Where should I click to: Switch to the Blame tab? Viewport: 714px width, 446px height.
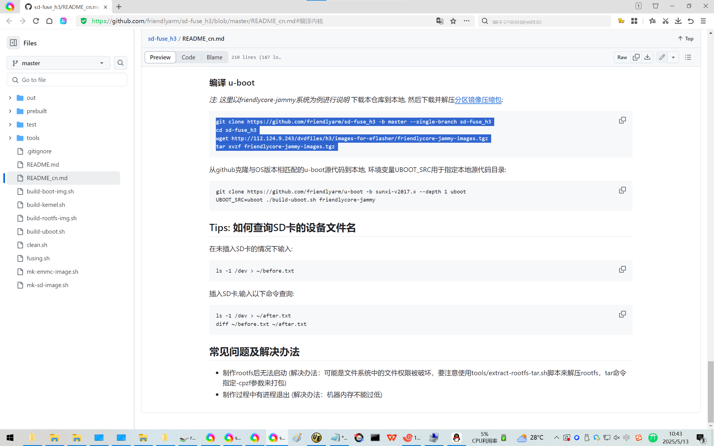[214, 57]
